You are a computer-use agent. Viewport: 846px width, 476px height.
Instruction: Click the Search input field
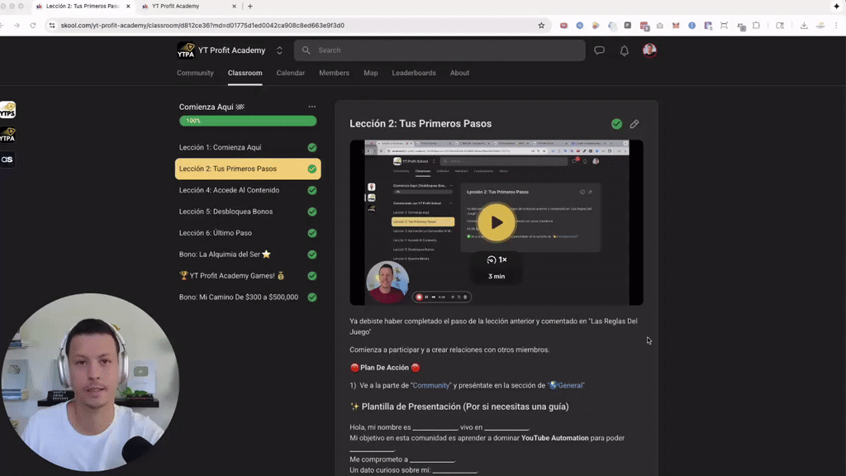(440, 50)
